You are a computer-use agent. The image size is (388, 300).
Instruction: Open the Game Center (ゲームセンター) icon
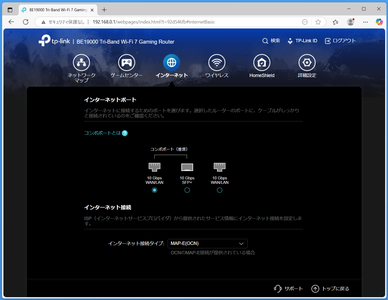pos(127,62)
